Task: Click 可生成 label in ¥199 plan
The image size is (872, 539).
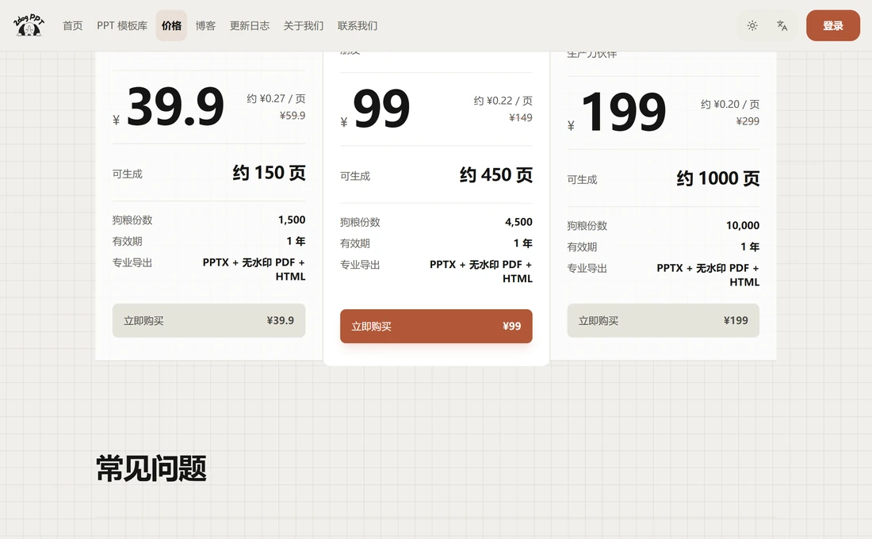Action: click(x=582, y=180)
